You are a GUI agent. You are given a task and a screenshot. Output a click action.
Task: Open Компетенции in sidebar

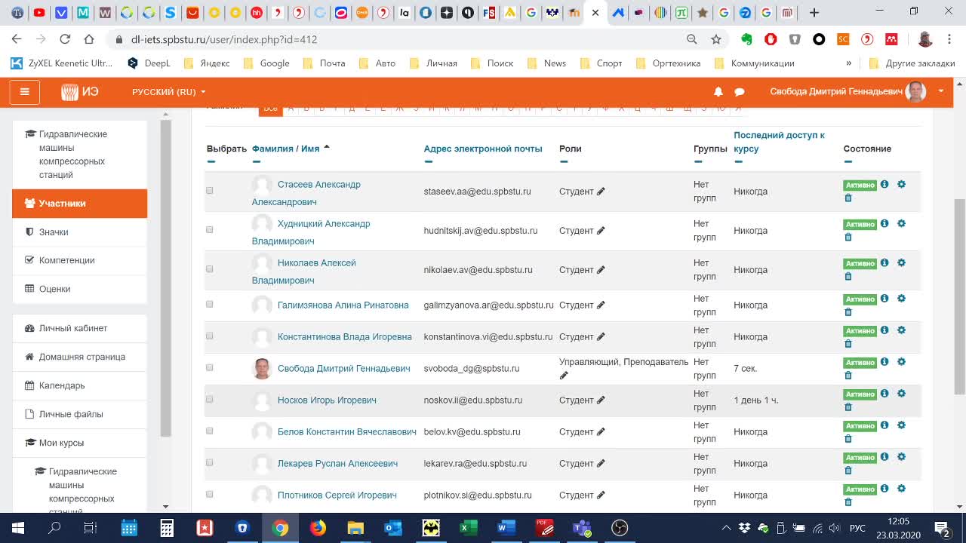(x=79, y=260)
